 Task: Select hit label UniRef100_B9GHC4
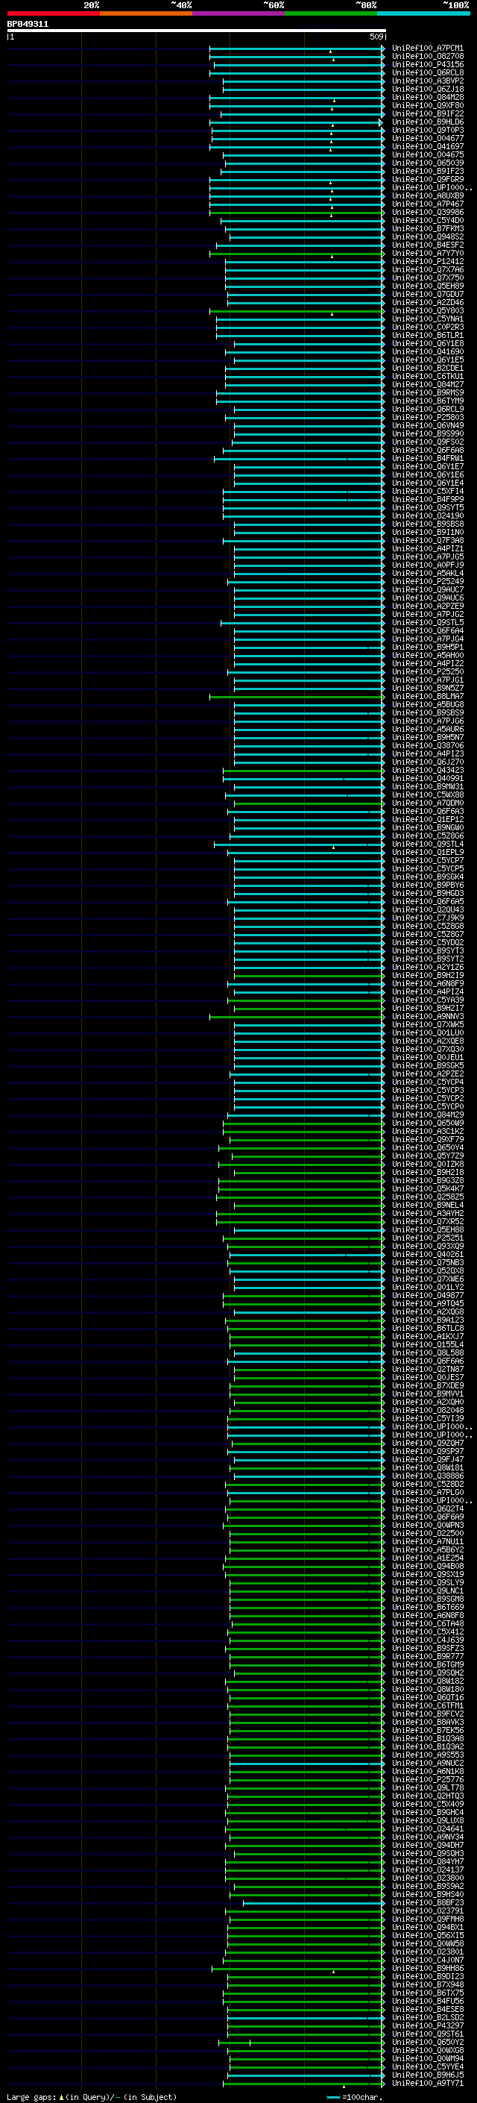pos(428,1814)
